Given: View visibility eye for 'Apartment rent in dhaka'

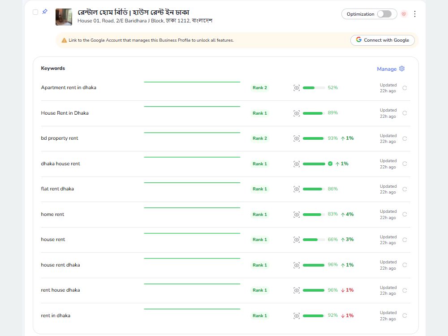Looking at the screenshot, I should (x=297, y=88).
